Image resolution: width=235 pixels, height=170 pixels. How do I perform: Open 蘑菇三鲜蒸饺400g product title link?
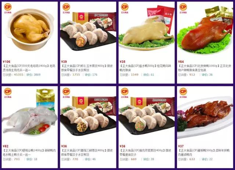tap(87, 152)
